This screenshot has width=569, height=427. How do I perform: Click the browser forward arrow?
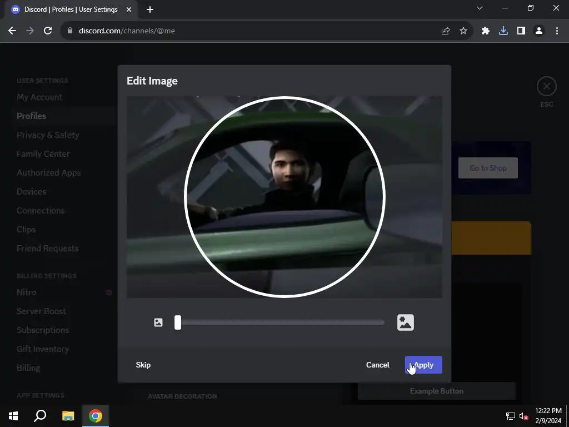(x=30, y=31)
